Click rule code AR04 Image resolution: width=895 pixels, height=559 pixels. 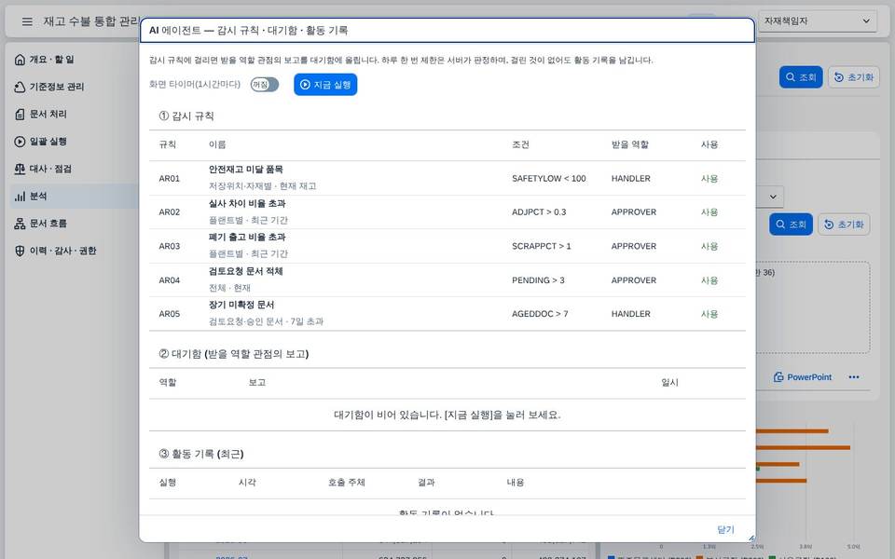pyautogui.click(x=170, y=280)
